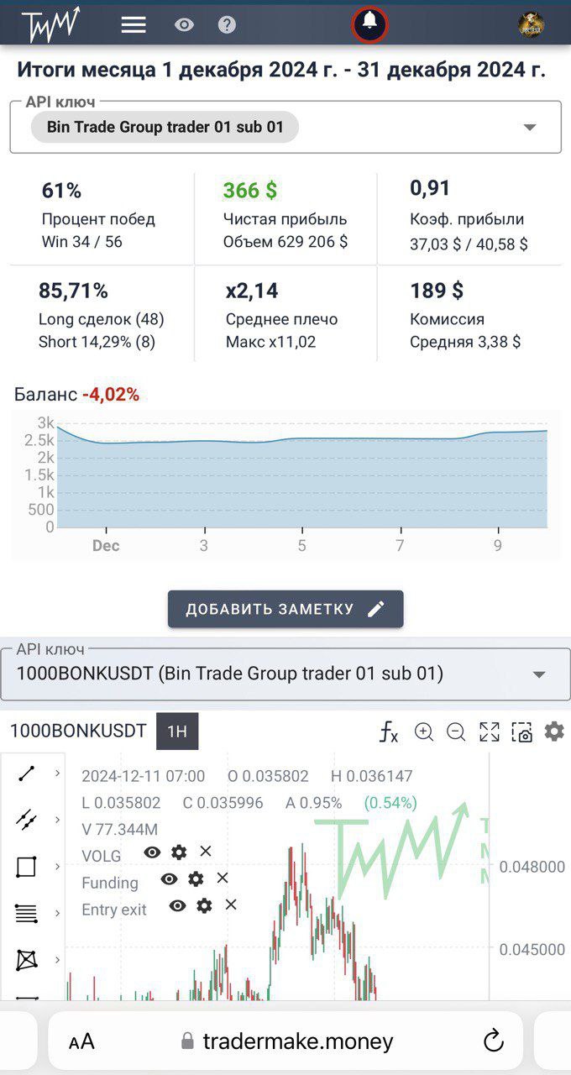
Task: Open user profile avatar
Action: [532, 24]
